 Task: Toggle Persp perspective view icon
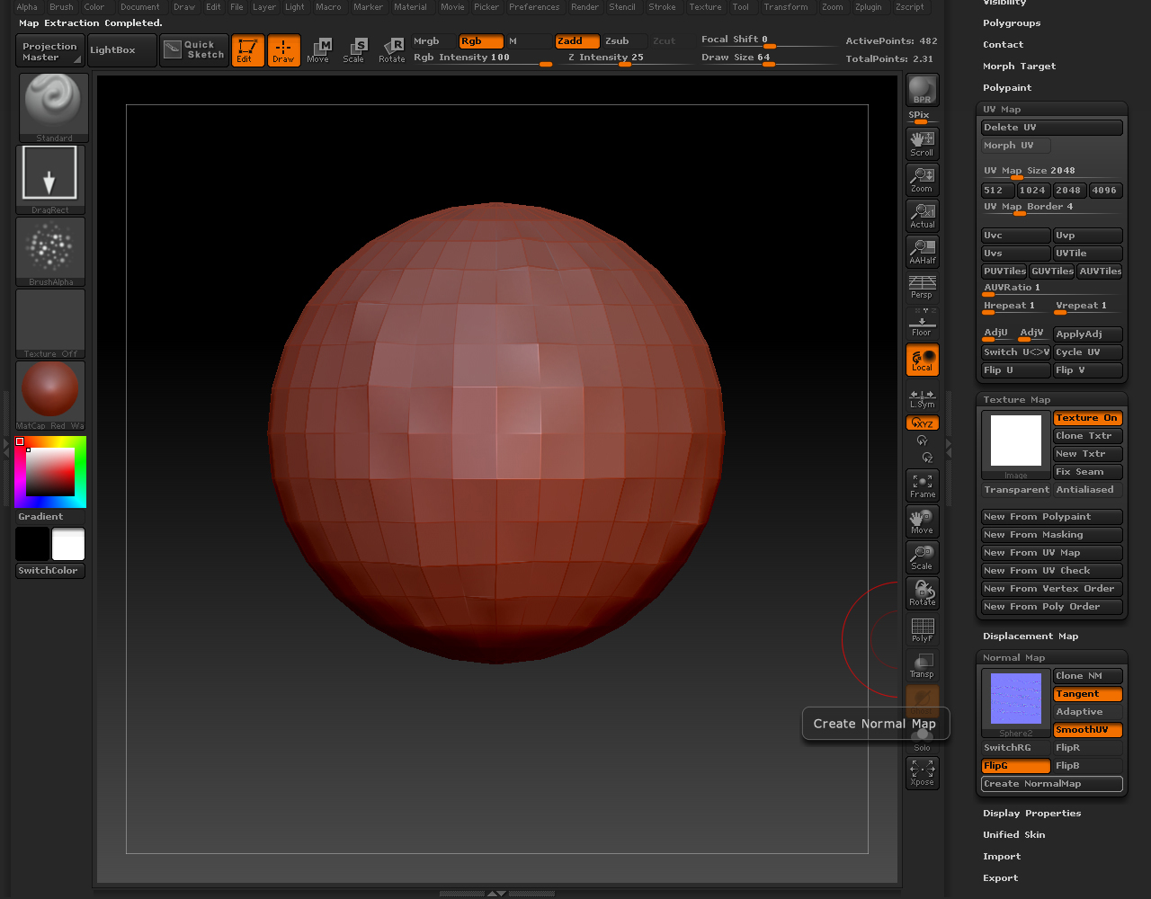922,287
